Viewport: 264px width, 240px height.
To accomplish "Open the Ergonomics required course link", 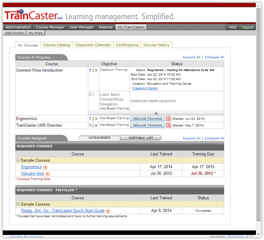I will click(x=31, y=167).
